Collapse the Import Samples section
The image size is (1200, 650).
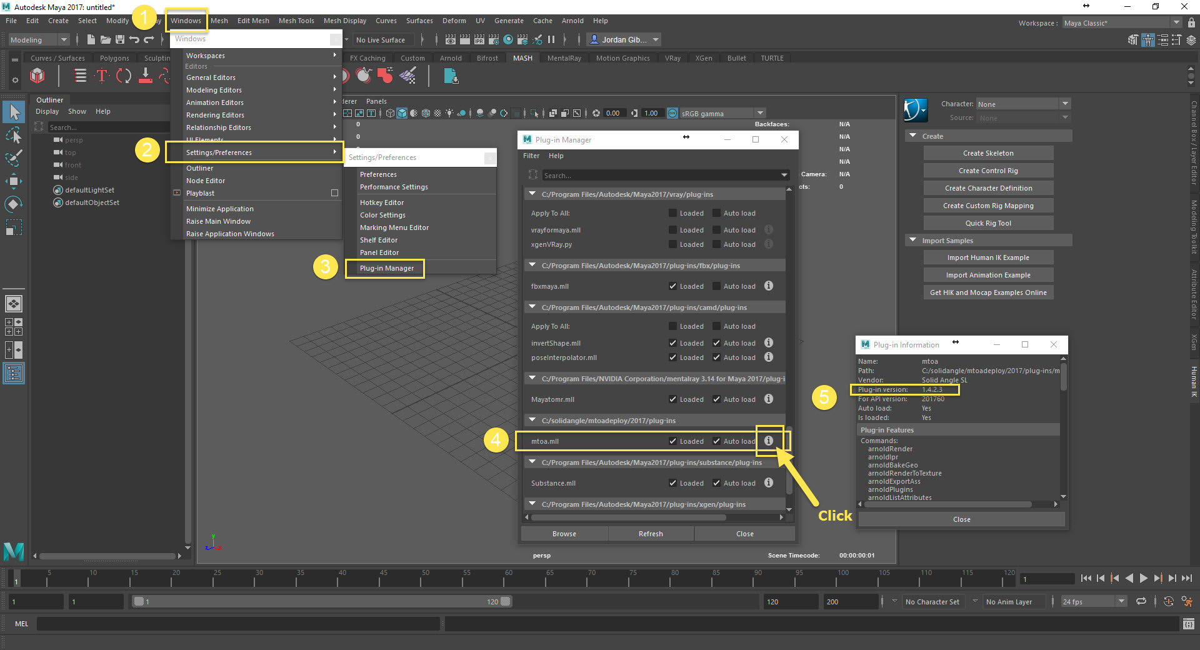point(913,240)
